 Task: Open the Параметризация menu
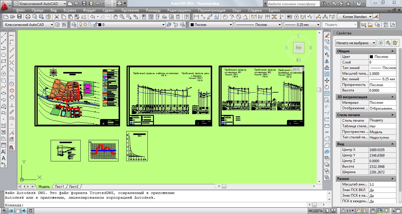point(212,10)
